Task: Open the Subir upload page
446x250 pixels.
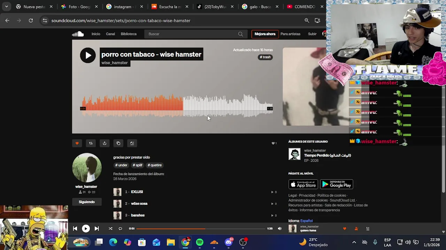Action: pos(312,34)
